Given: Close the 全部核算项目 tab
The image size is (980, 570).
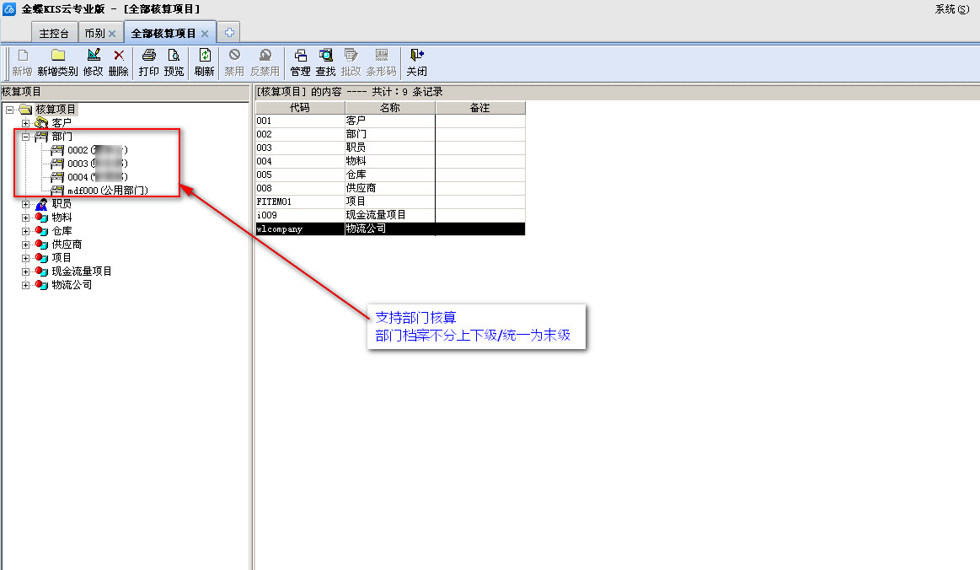Looking at the screenshot, I should (204, 34).
